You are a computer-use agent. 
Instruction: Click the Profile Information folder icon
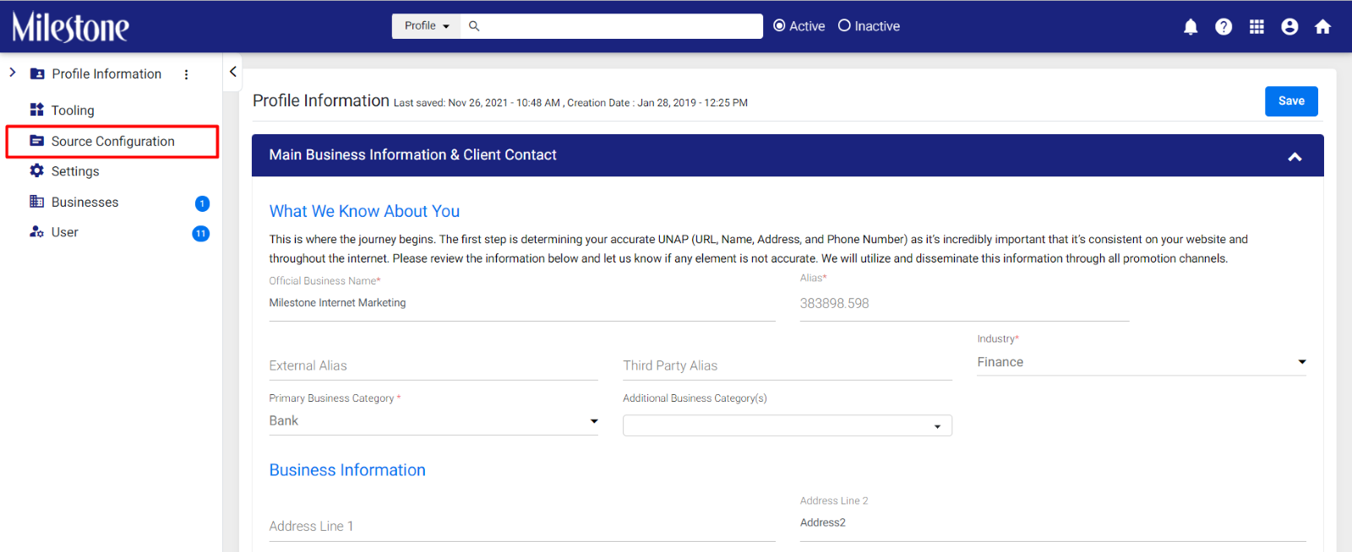[37, 73]
